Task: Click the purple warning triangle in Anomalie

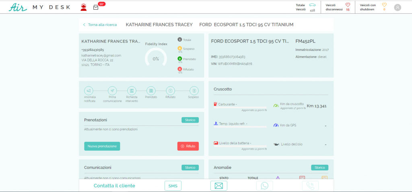Action: pyautogui.click(x=278, y=178)
